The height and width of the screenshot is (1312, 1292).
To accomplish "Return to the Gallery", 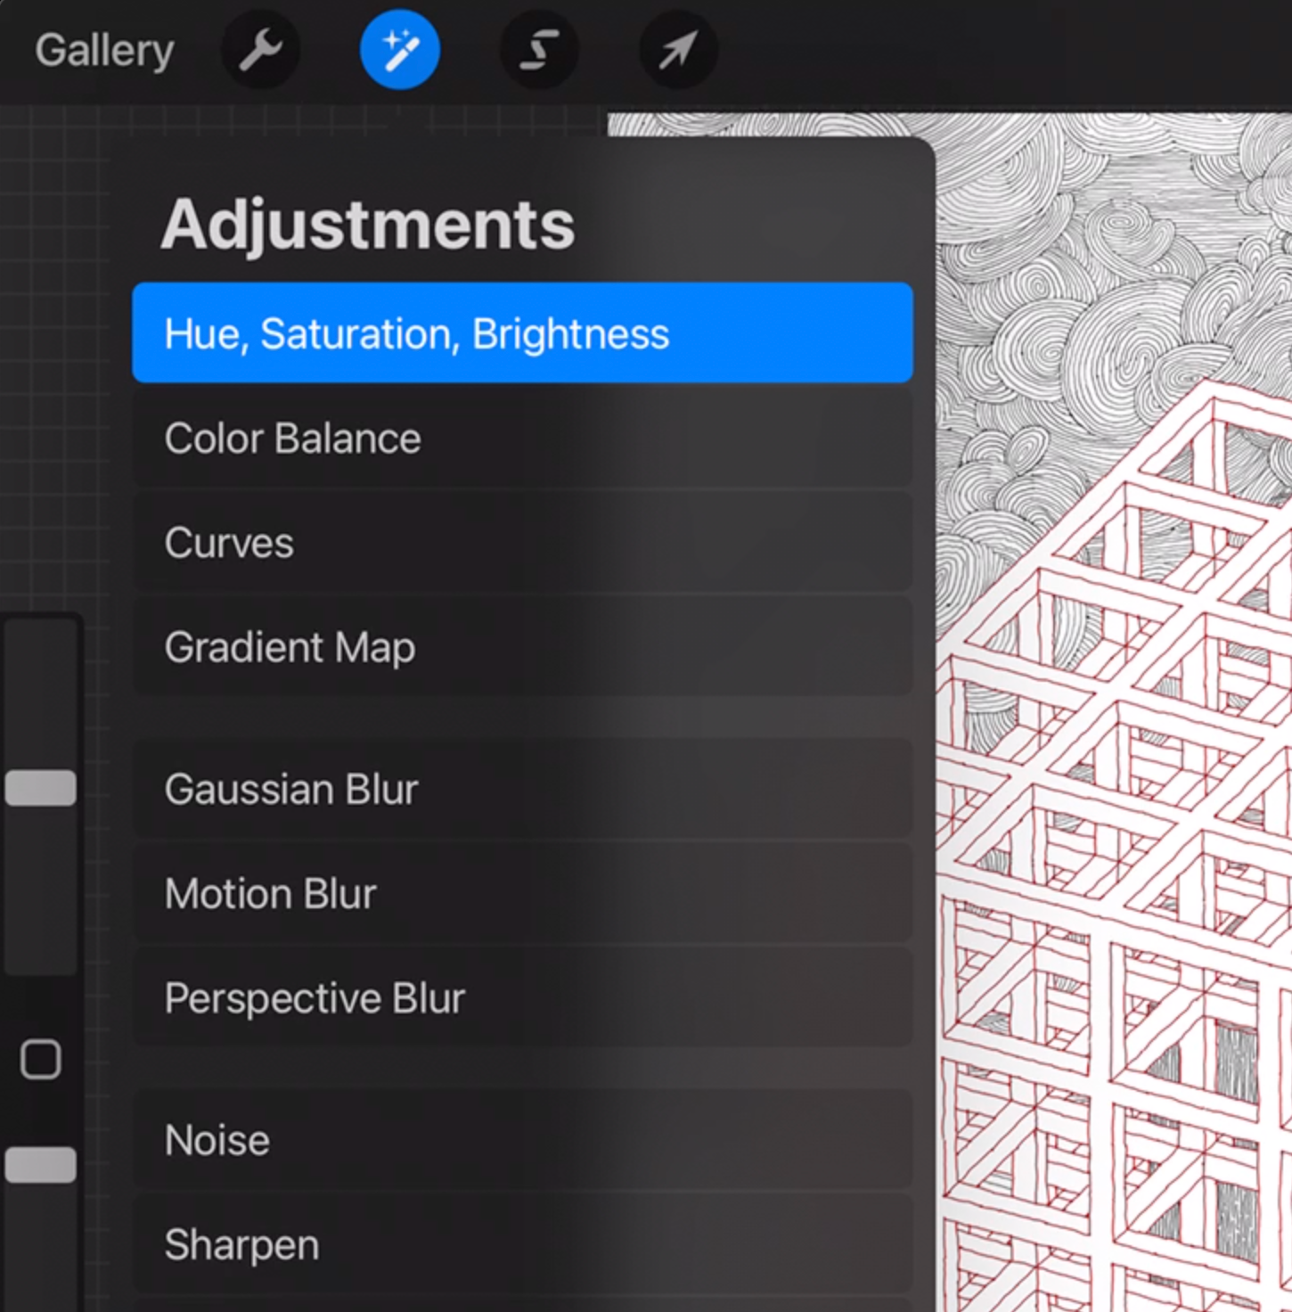I will pyautogui.click(x=104, y=50).
